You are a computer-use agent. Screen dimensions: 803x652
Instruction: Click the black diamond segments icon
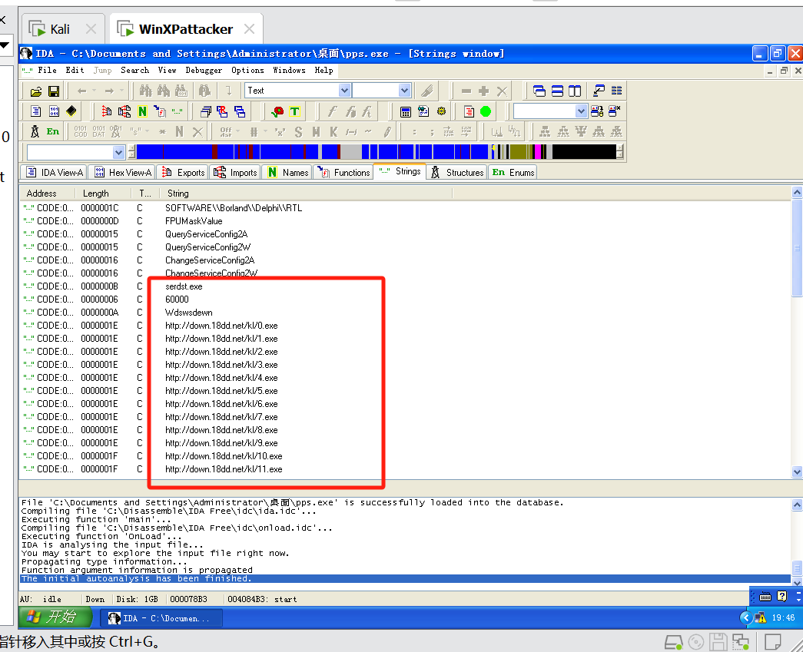pos(71,111)
